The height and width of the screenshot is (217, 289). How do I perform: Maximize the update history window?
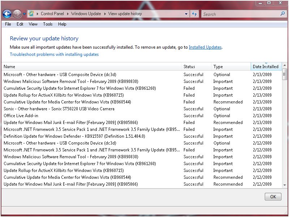(x=269, y=3)
